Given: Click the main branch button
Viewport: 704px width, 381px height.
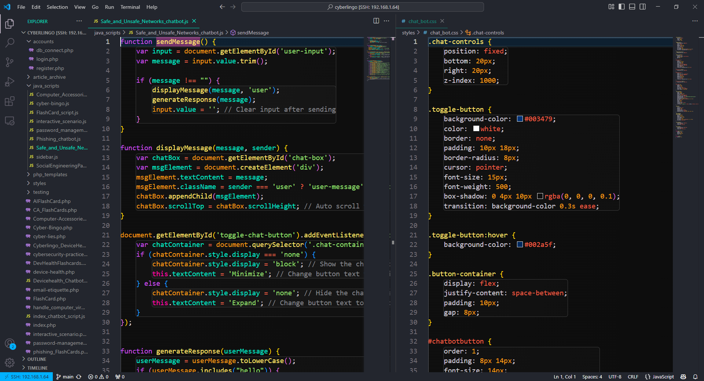Looking at the screenshot, I should tap(65, 377).
